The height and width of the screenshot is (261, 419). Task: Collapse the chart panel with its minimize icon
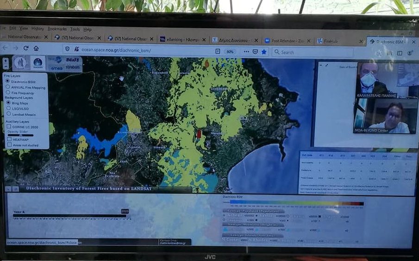click(x=9, y=189)
